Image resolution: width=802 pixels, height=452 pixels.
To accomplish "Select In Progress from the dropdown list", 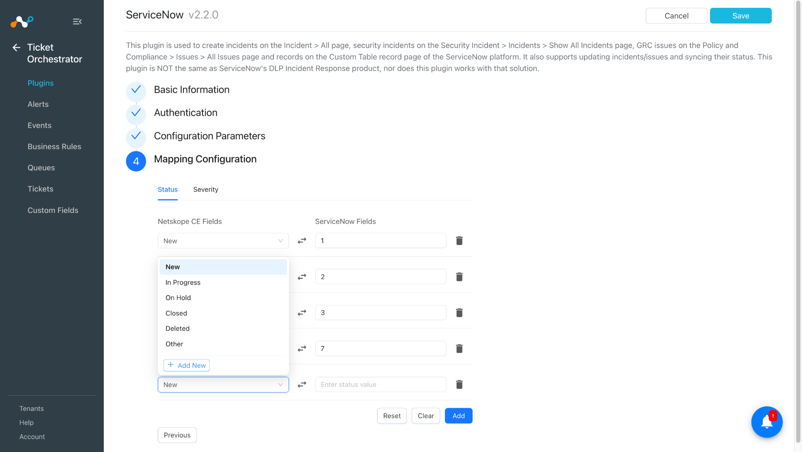I will 223,283.
